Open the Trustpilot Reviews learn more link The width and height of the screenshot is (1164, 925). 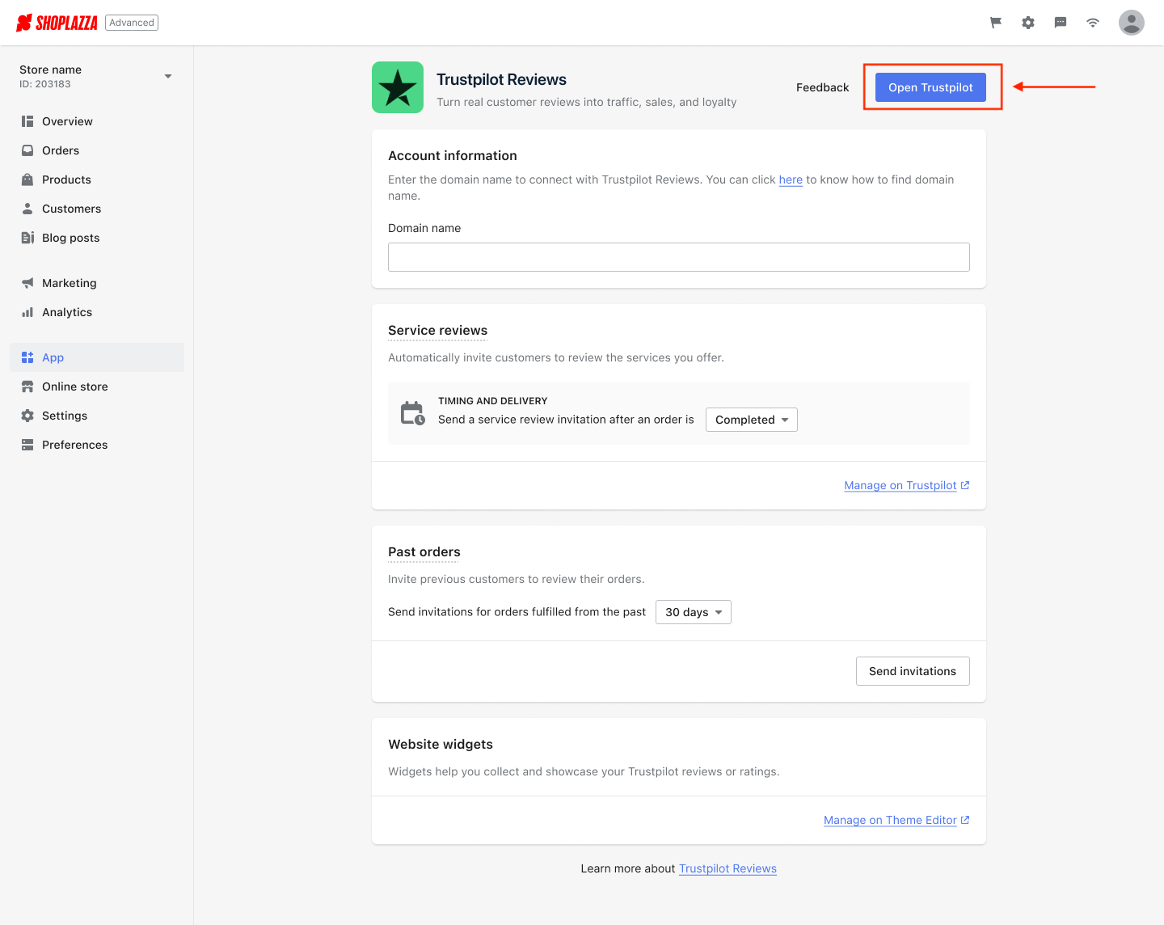click(727, 868)
